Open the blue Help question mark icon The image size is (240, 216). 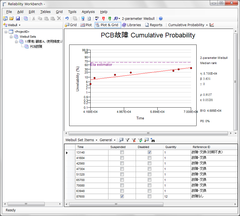pyautogui.click(x=161, y=18)
